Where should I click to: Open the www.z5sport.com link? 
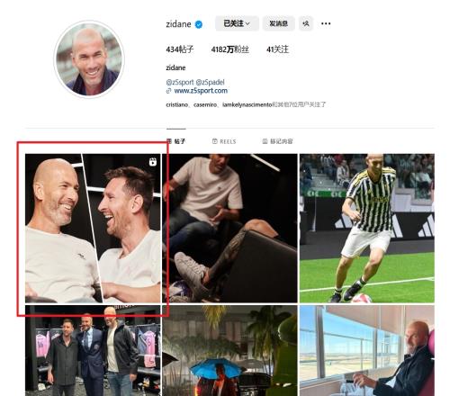click(x=201, y=91)
